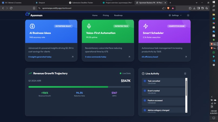The image size is (218, 122).
Task: Reload the dashboard page
Action: (x=11, y=8)
